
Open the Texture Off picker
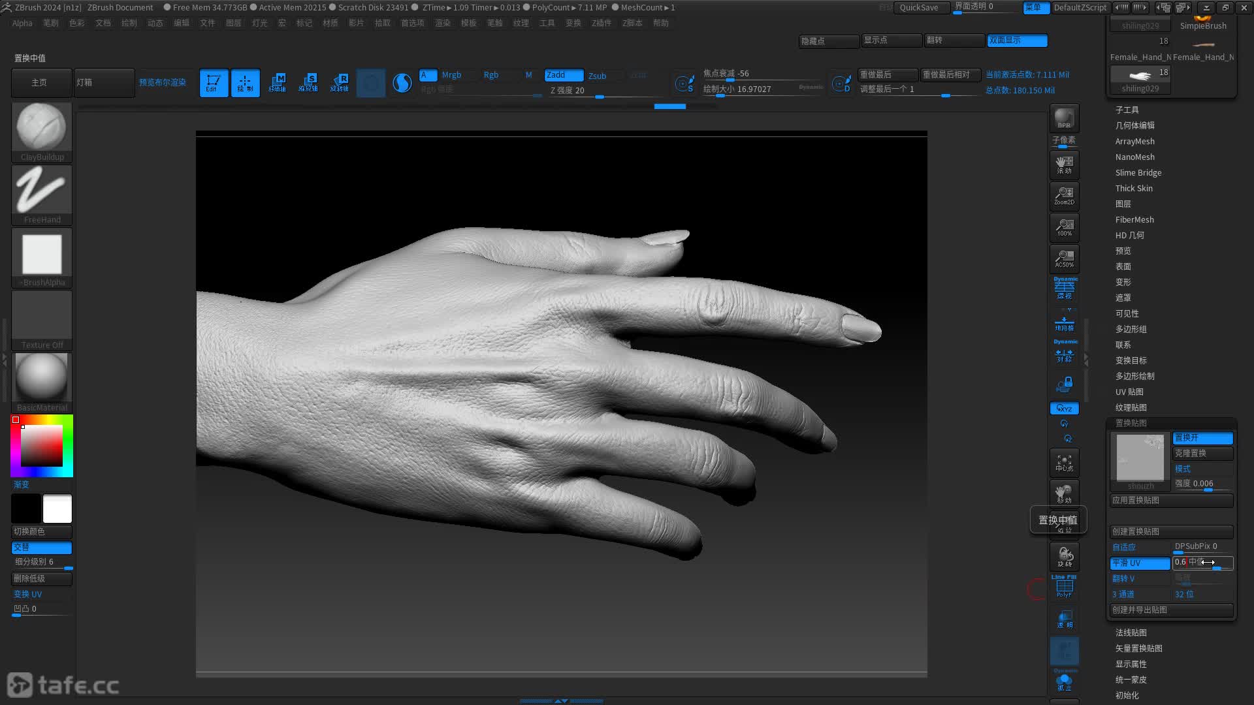click(42, 321)
